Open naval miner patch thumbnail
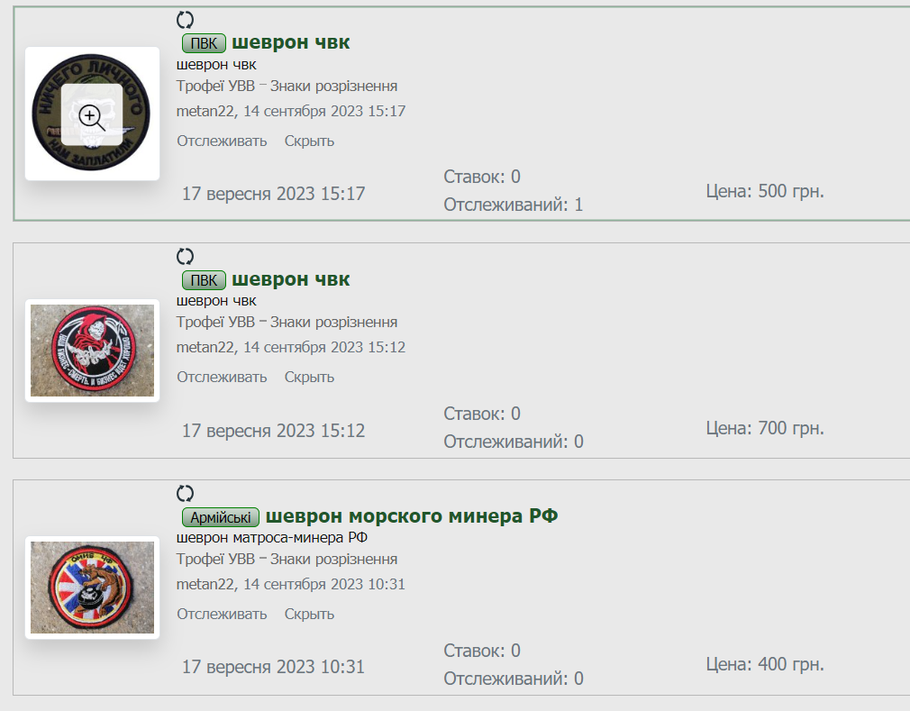This screenshot has width=910, height=711. (92, 588)
